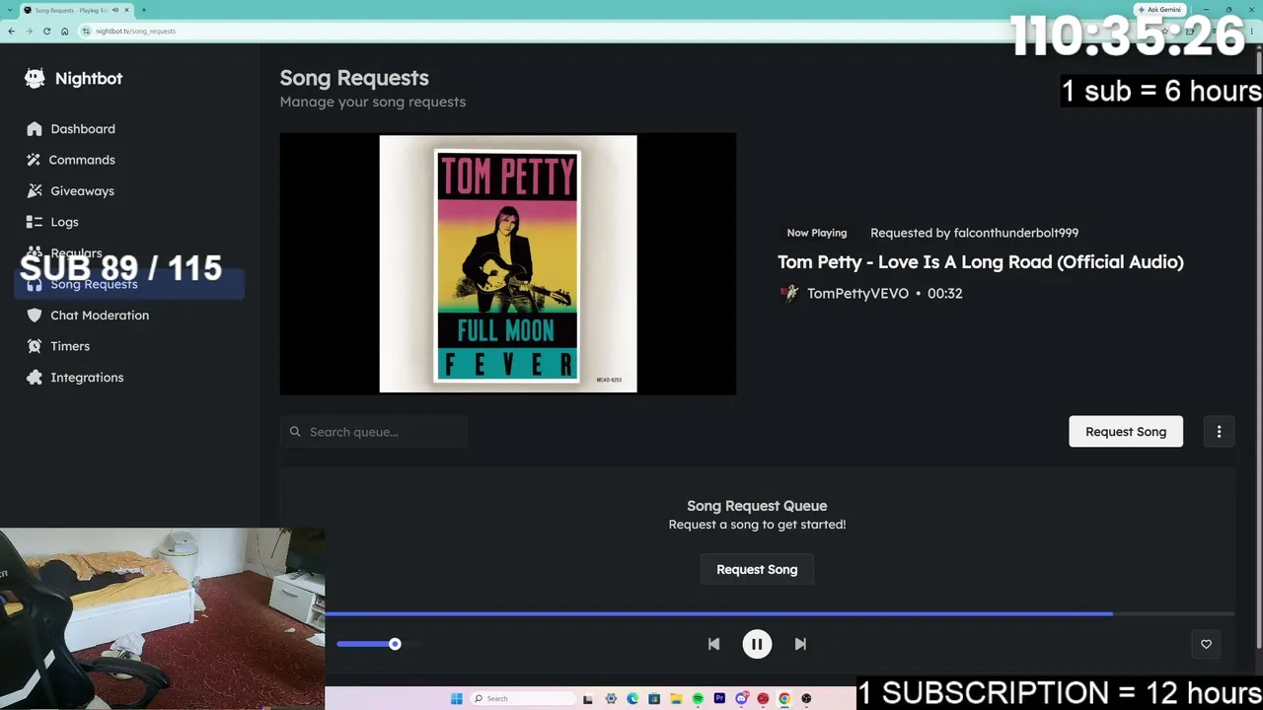
Task: Click the Tom Petty album video thumbnail
Action: [x=508, y=264]
